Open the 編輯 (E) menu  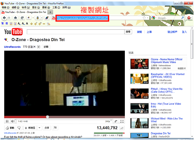[x=15, y=7]
